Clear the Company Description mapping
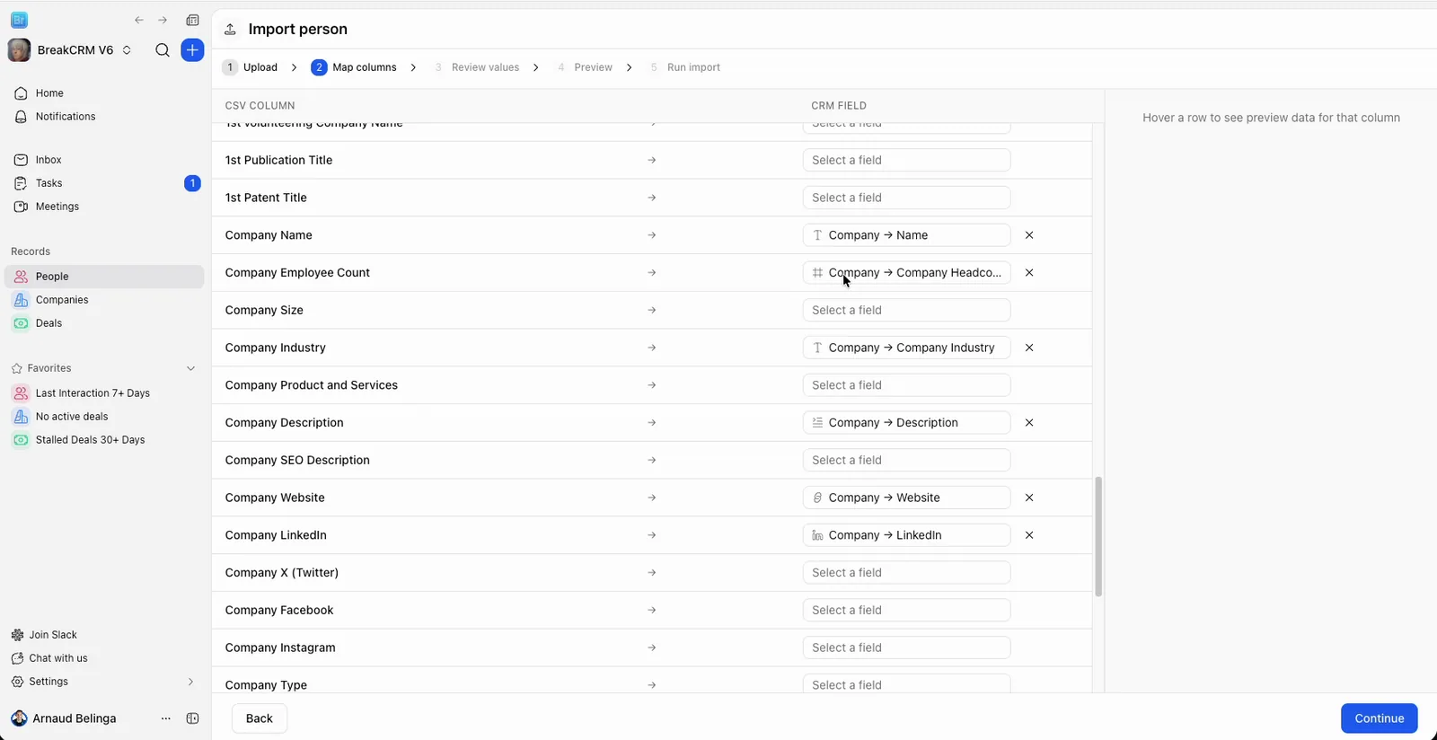The image size is (1437, 740). (1029, 423)
